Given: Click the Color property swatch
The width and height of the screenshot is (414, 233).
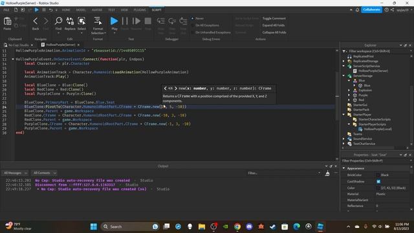Looking at the screenshot, I should (x=378, y=188).
